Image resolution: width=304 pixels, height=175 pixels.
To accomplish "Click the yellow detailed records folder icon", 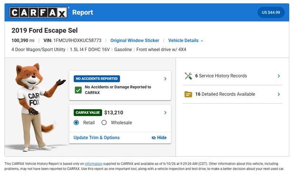I will pyautogui.click(x=188, y=94).
